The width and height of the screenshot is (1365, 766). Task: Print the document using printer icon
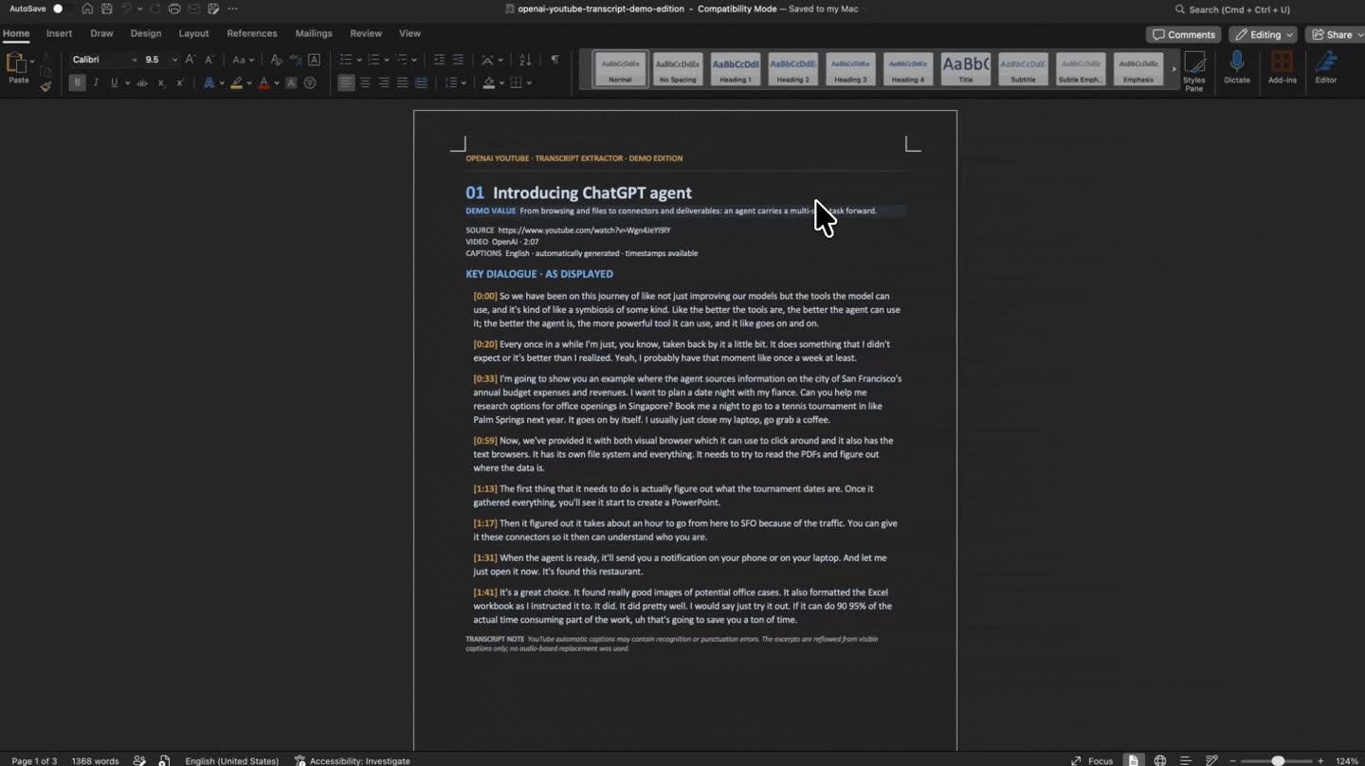point(174,9)
